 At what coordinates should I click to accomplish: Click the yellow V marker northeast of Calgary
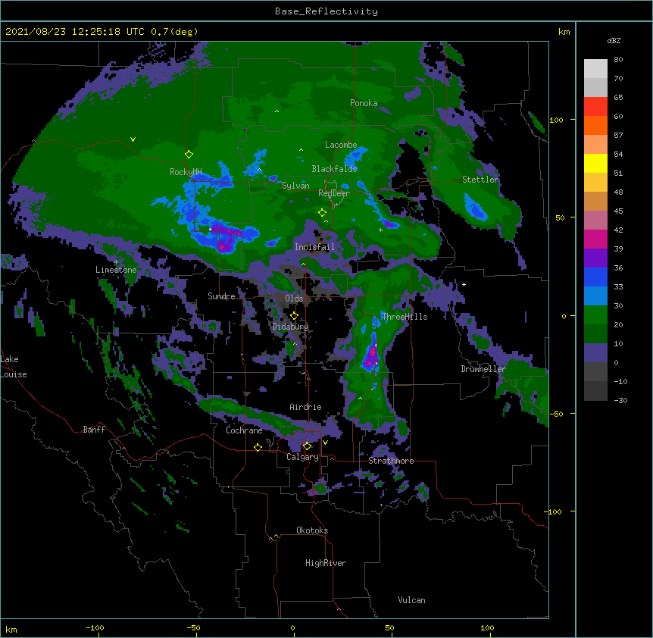point(325,443)
